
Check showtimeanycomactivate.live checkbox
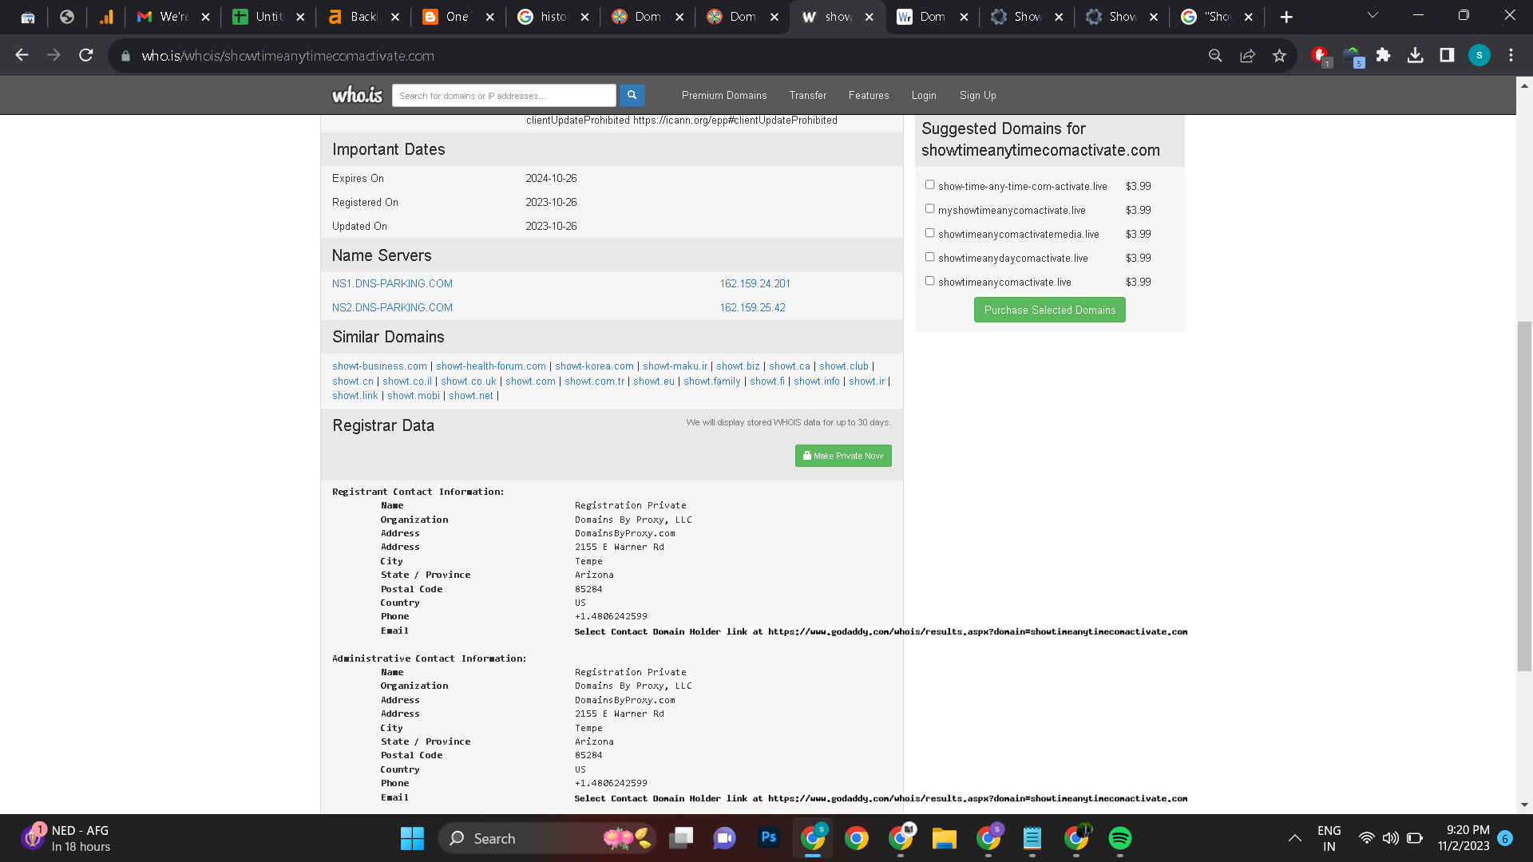929,281
